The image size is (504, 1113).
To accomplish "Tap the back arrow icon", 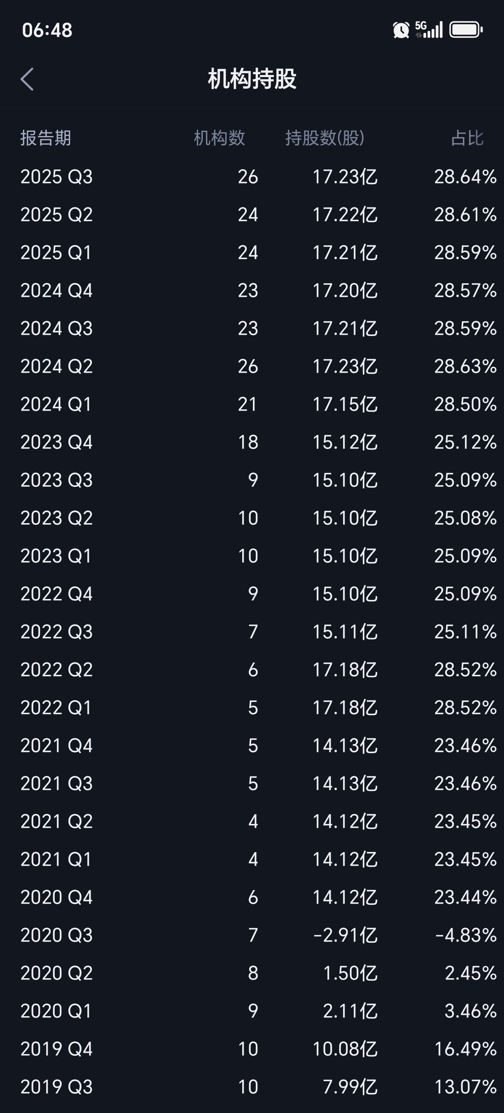I will click(27, 80).
